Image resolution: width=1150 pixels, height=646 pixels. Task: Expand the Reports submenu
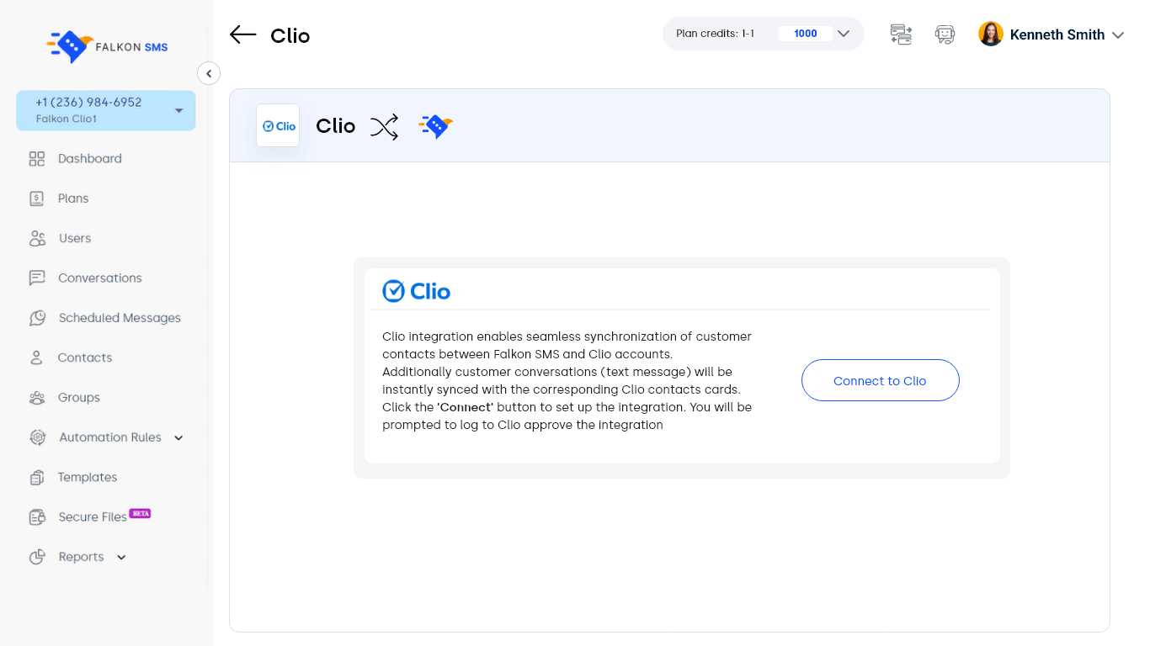click(x=121, y=558)
